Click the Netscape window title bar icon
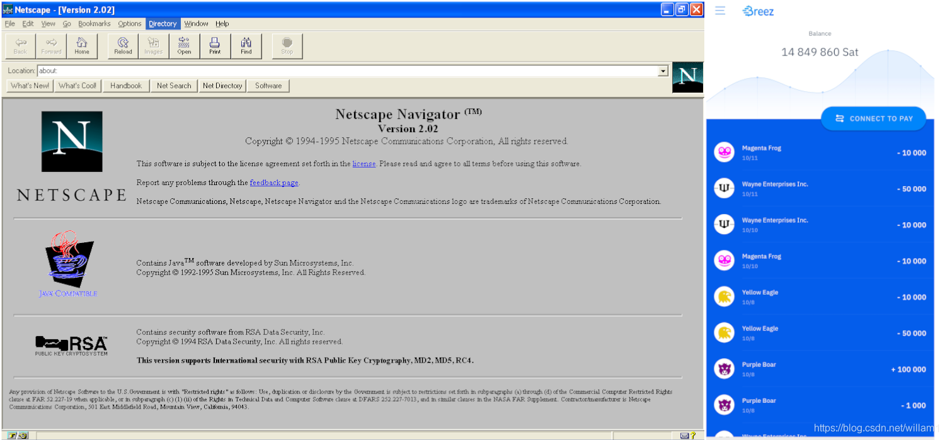This screenshot has width=945, height=440. [8, 9]
